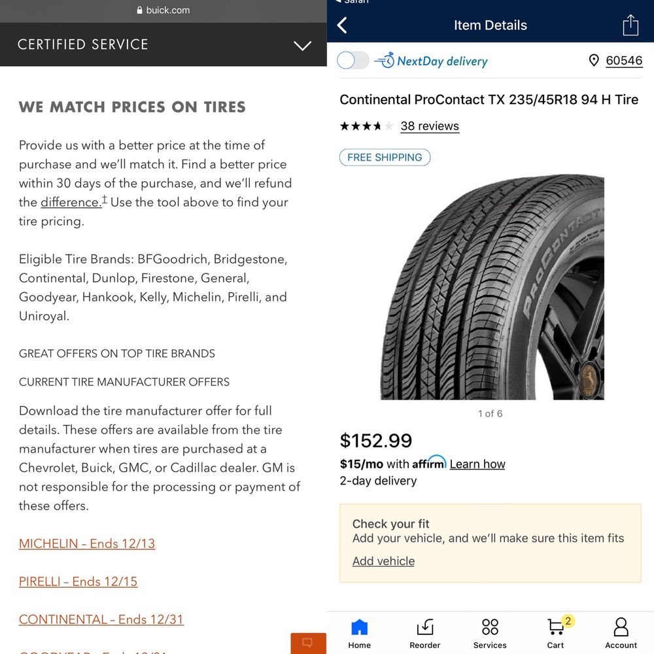Open the Home tab
The image size is (654, 654).
(359, 632)
